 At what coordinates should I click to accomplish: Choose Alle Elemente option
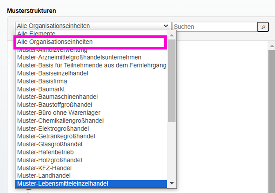[36, 34]
